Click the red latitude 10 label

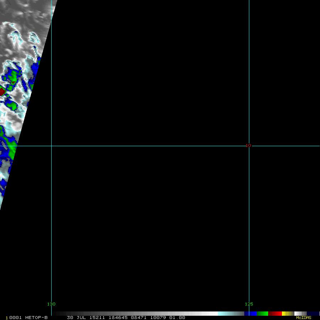(x=248, y=145)
